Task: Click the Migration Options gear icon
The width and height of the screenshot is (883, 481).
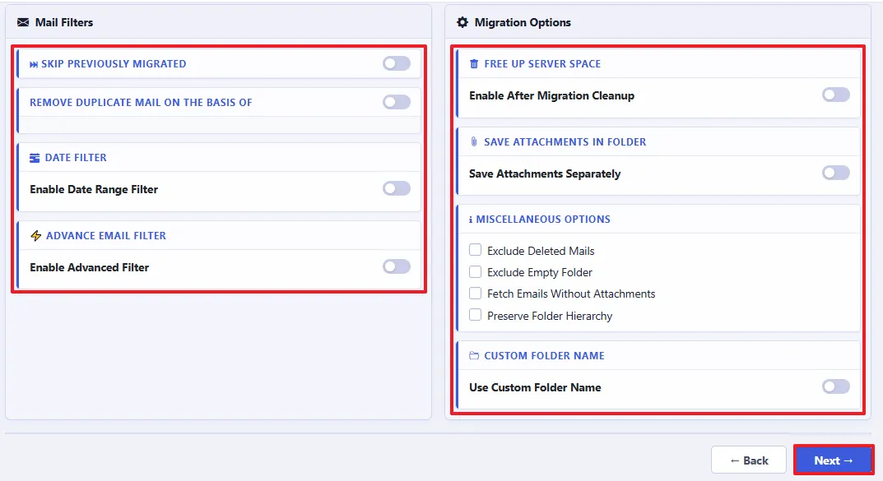Action: [x=462, y=22]
